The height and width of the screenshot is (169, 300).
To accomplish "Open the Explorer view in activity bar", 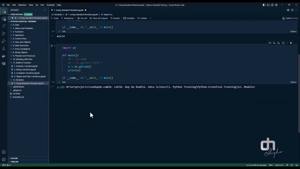I will click(4, 11).
